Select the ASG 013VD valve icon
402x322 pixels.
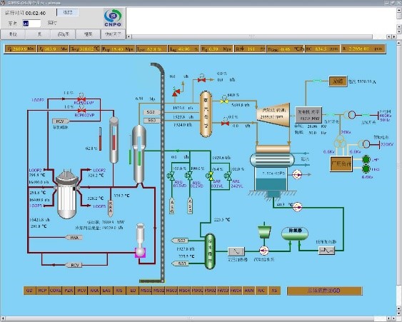(171, 176)
